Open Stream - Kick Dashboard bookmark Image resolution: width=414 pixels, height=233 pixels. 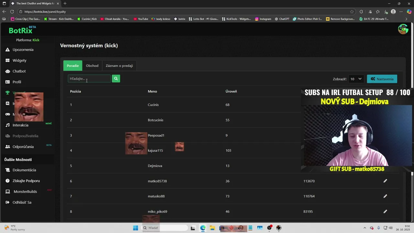(x=59, y=19)
